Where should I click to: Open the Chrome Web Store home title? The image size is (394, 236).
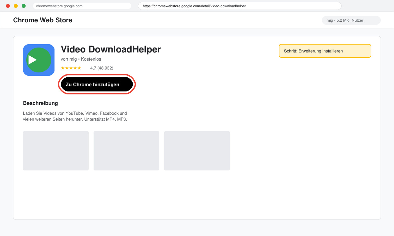[43, 20]
